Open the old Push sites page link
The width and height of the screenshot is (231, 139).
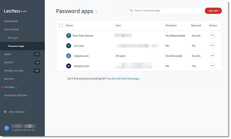(x=123, y=79)
